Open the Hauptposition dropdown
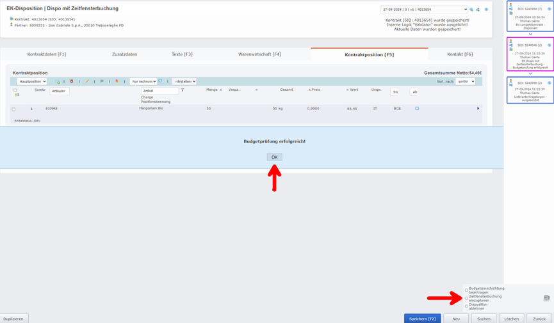Image resolution: width=554 pixels, height=323 pixels. pos(31,82)
